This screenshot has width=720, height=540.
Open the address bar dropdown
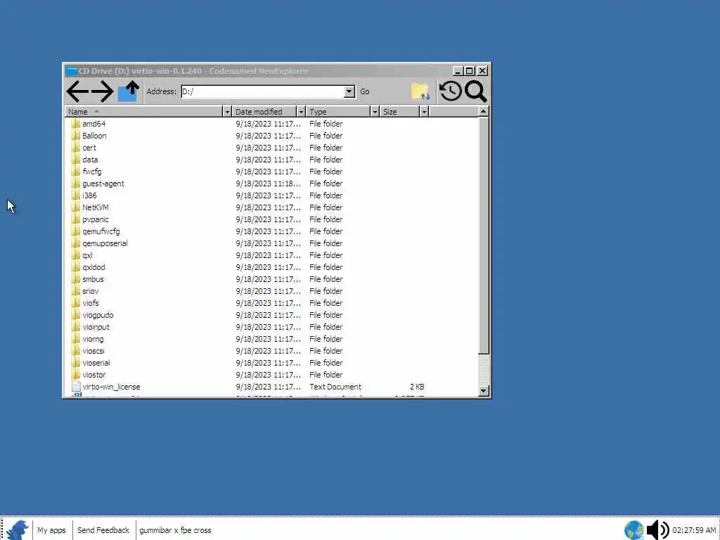349,91
